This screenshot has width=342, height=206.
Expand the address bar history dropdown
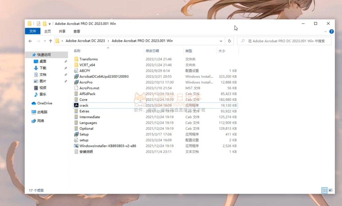click(221, 41)
